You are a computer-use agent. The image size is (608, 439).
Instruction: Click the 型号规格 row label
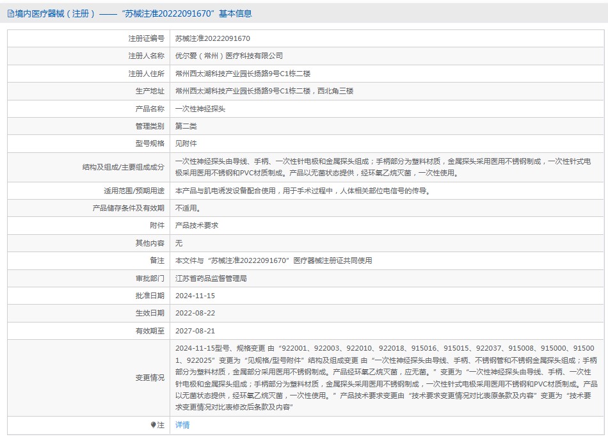pyautogui.click(x=150, y=143)
